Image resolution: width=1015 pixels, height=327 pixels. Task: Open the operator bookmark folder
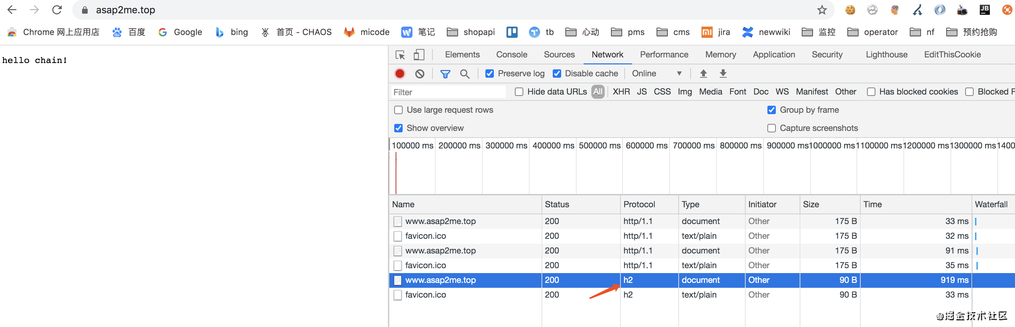pos(872,32)
